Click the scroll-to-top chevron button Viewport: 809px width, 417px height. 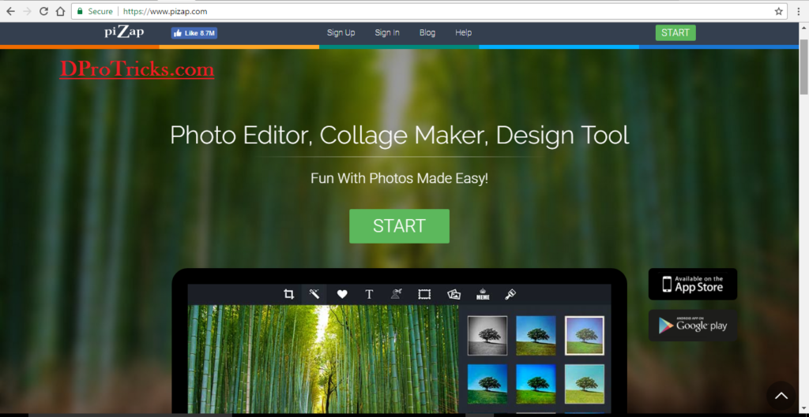pyautogui.click(x=781, y=396)
